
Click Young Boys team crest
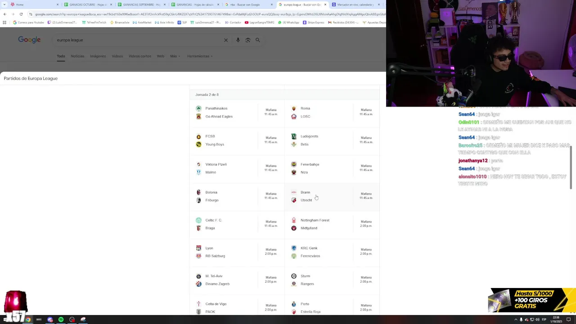pyautogui.click(x=198, y=144)
